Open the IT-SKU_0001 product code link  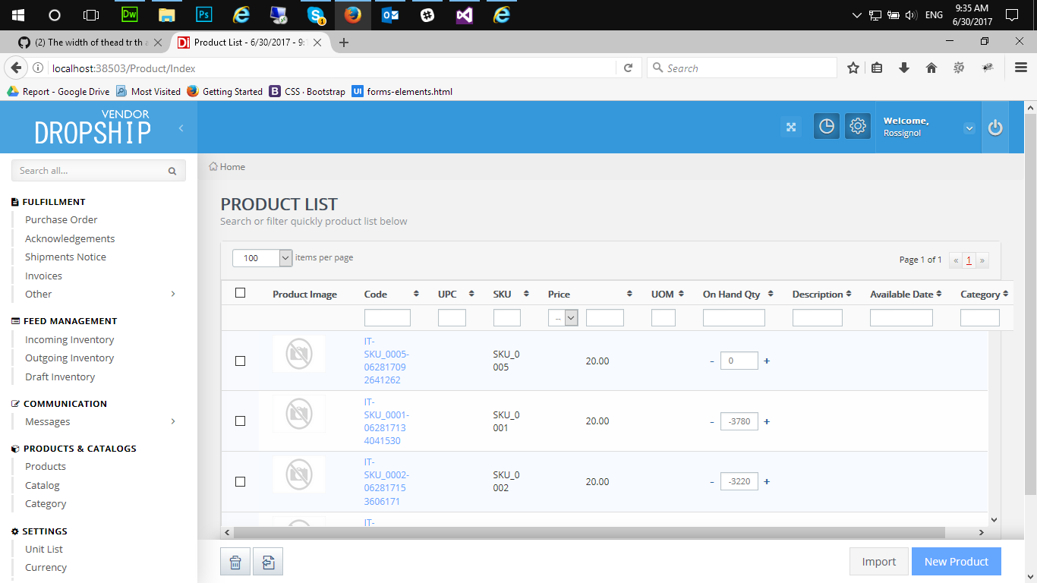[x=386, y=421]
